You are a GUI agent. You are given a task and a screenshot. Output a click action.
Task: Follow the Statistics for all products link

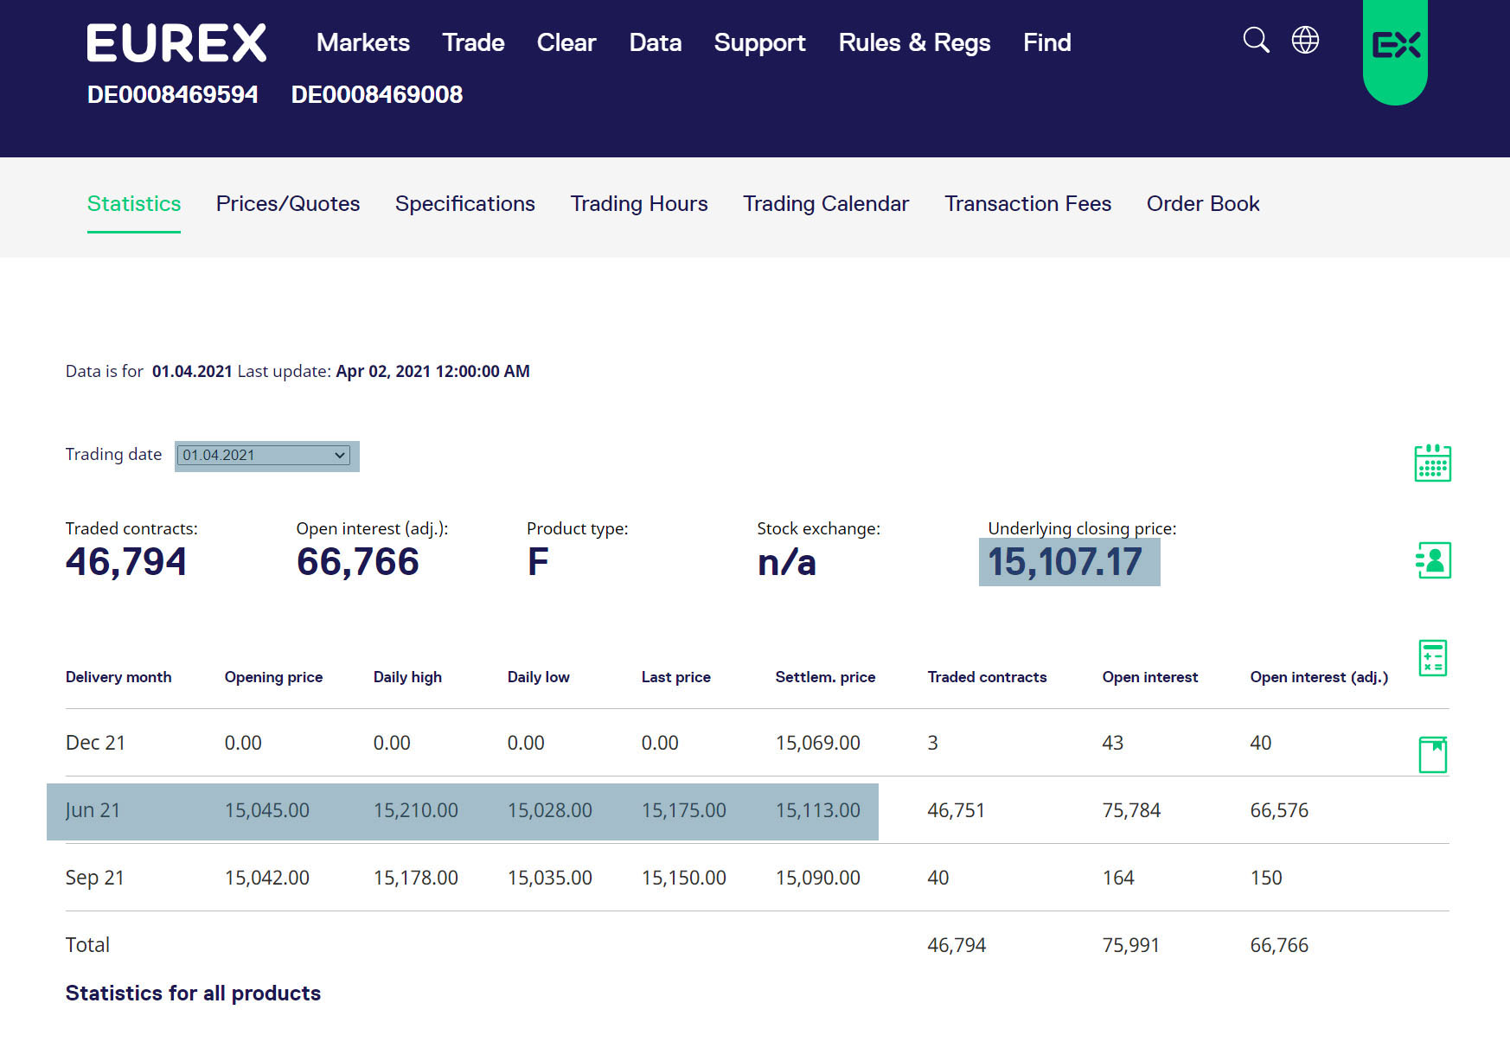point(193,994)
